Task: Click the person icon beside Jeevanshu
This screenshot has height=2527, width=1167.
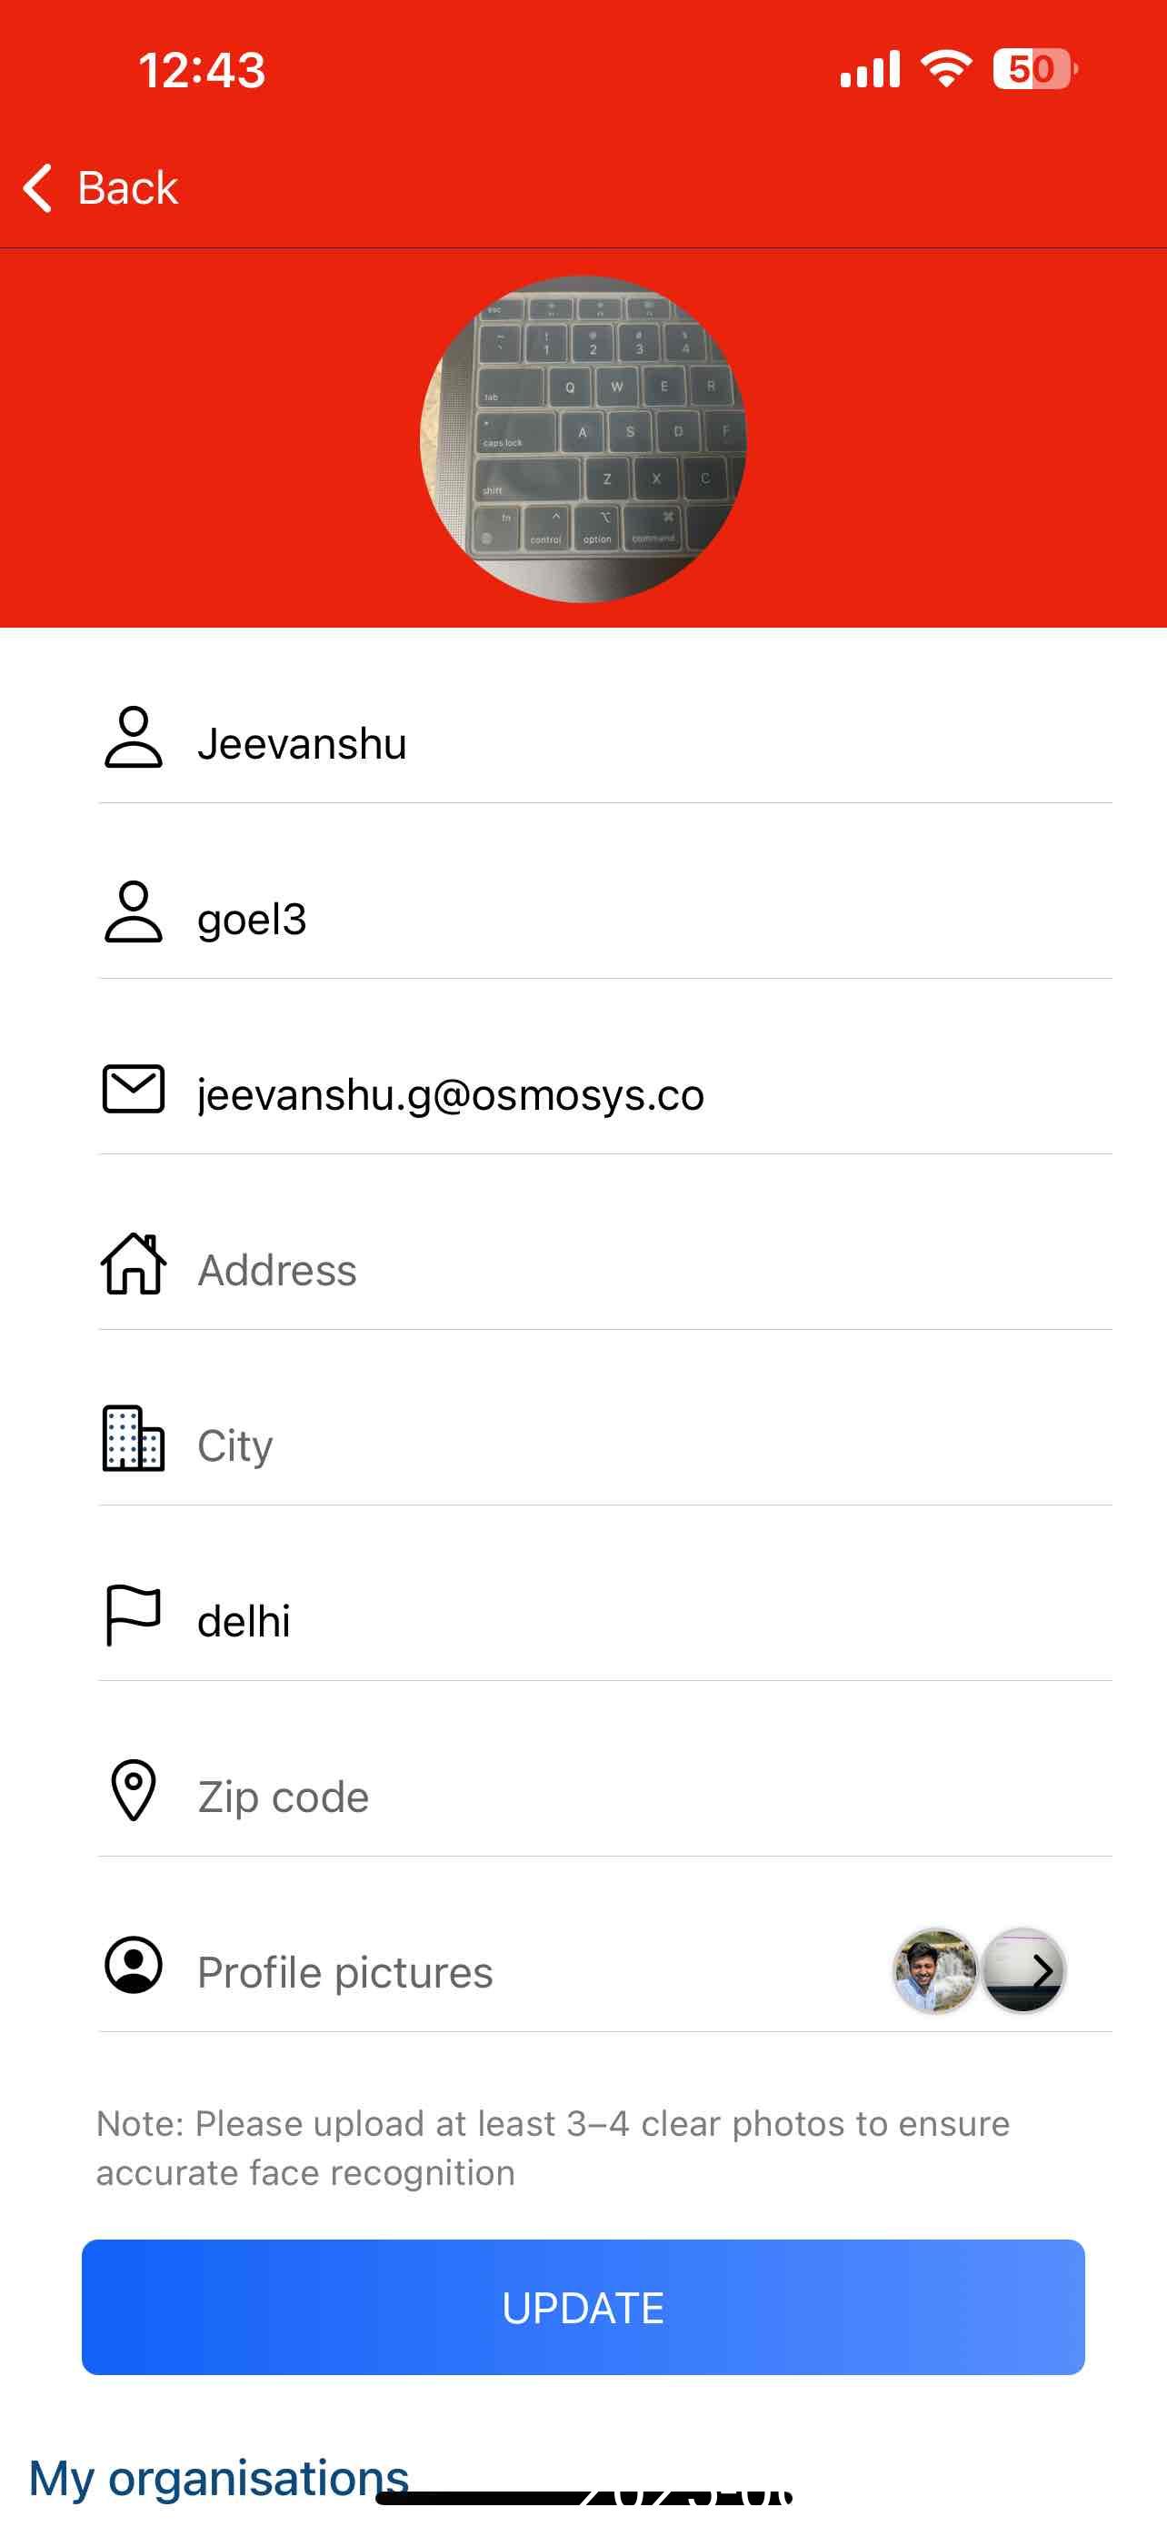Action: point(134,737)
